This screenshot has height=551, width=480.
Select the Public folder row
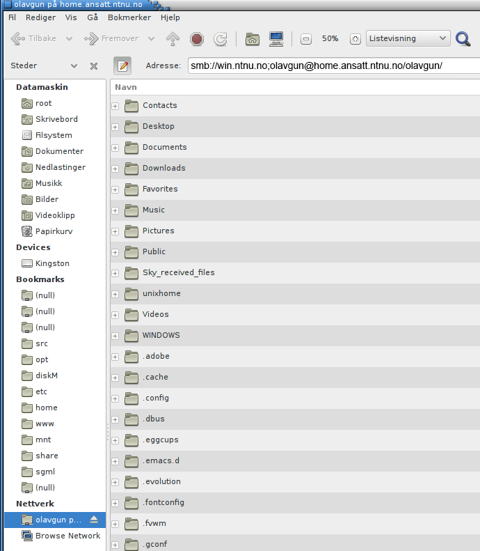(x=295, y=252)
